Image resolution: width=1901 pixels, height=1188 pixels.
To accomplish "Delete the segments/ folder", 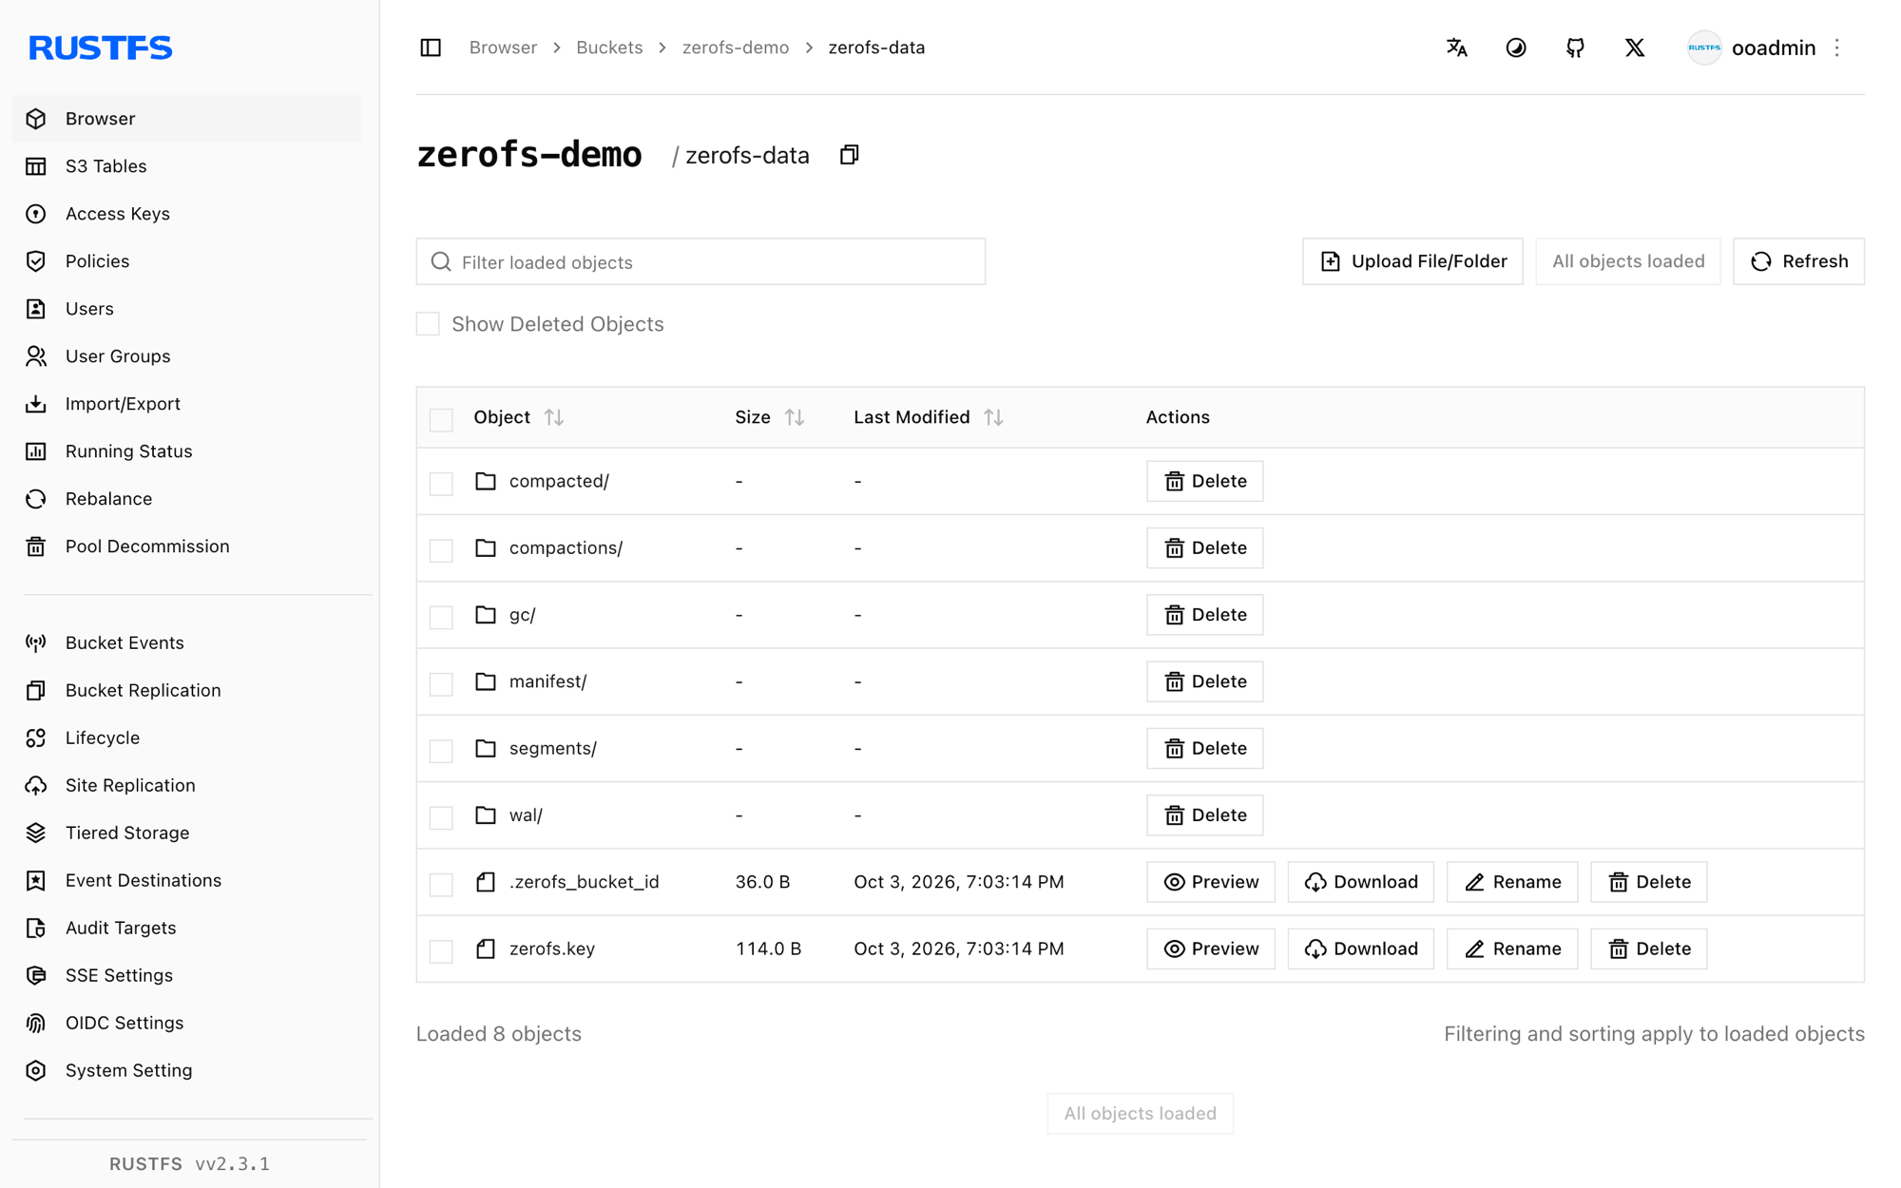I will tap(1204, 748).
